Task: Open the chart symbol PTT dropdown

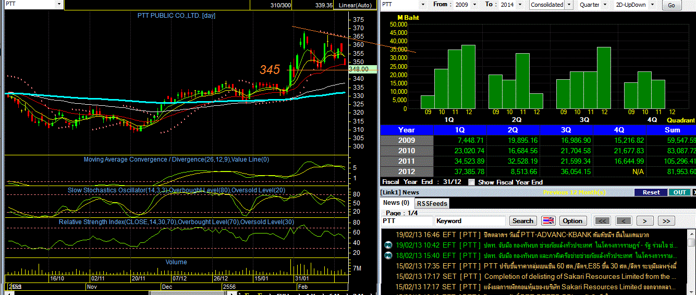Action: pyautogui.click(x=58, y=4)
